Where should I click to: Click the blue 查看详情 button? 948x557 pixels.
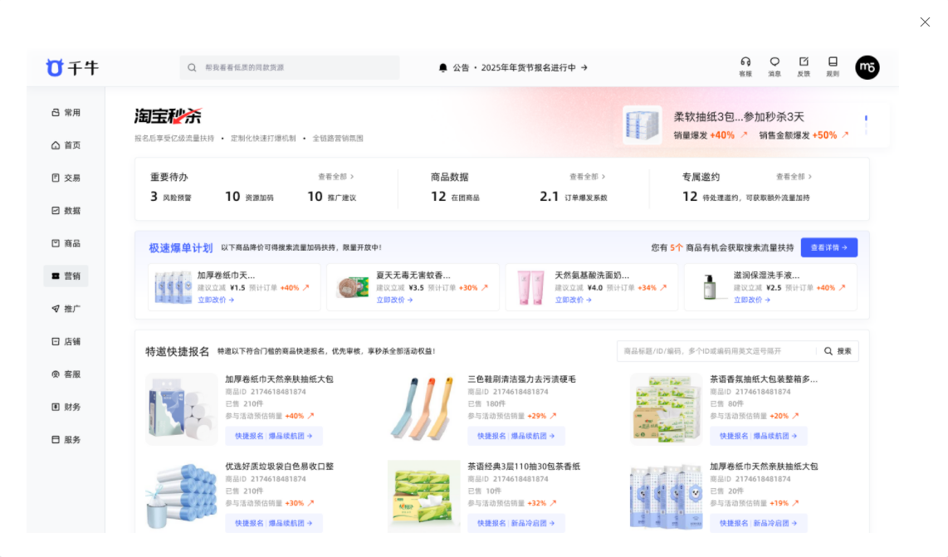tap(829, 247)
